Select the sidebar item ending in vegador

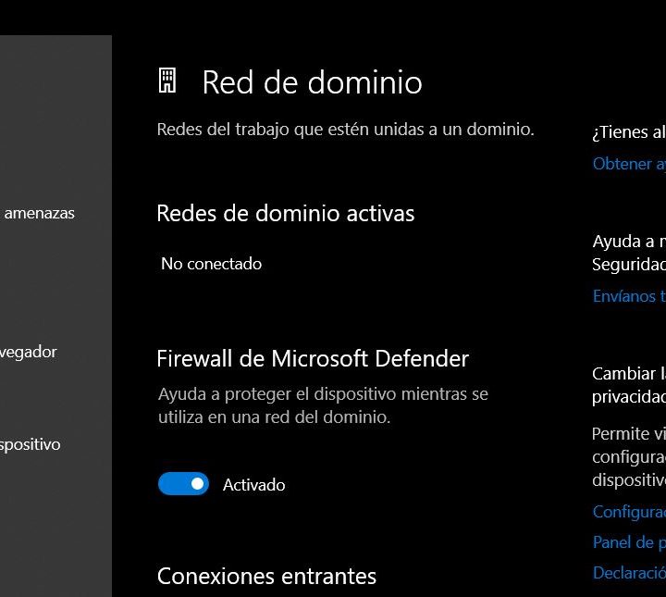pyautogui.click(x=29, y=352)
